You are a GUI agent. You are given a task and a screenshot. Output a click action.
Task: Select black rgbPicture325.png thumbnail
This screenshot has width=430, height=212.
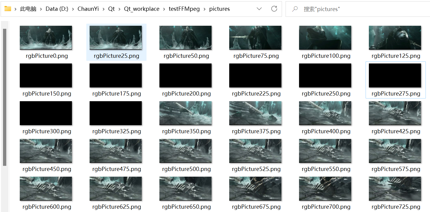[x=116, y=113]
